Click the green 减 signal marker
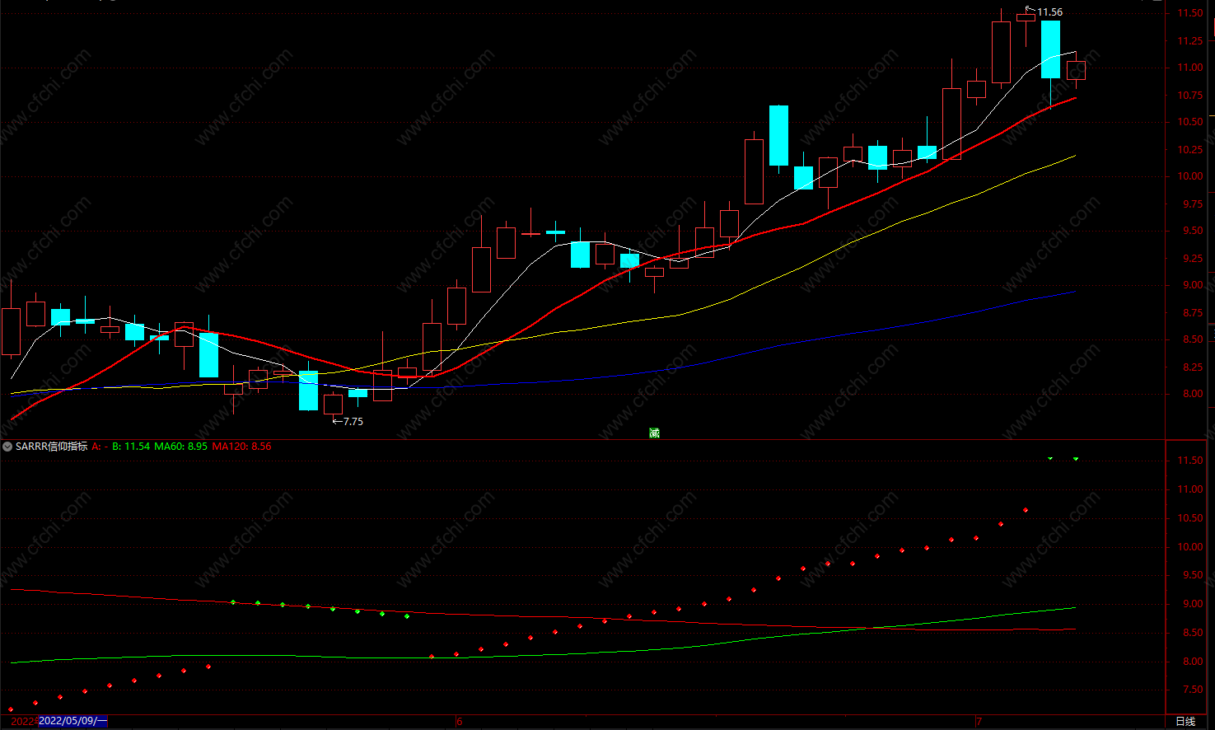Screen dimensions: 1215x730 pyautogui.click(x=654, y=433)
